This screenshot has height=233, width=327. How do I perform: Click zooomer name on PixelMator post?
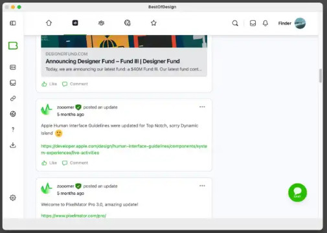point(65,186)
